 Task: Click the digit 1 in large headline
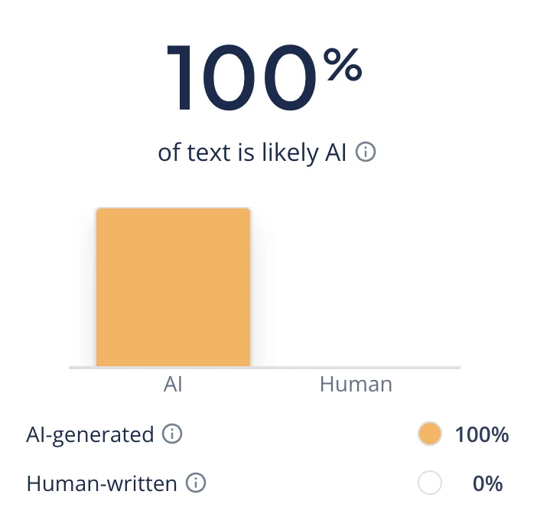coord(179,77)
